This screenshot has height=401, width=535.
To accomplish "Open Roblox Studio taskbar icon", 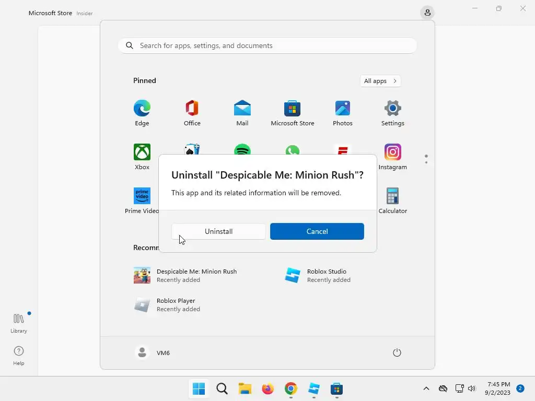I will 313,388.
